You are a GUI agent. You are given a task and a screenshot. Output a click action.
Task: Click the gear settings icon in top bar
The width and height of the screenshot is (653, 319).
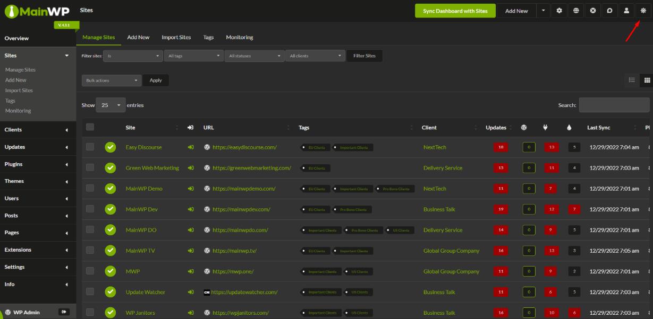coord(559,11)
